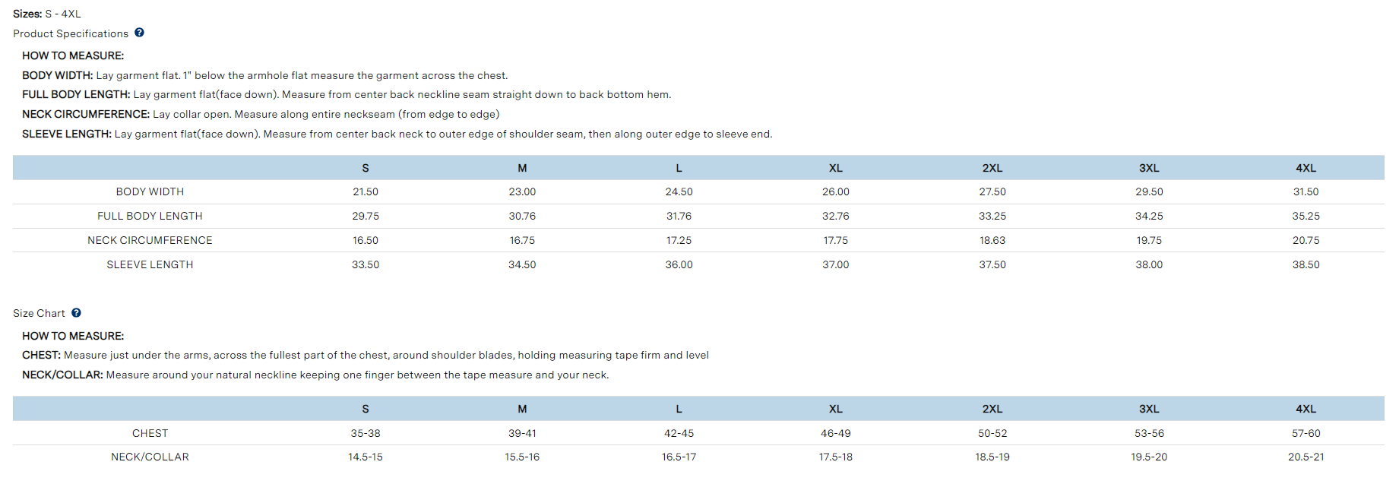Click the sleeve length value 38.50
Screen dimensions: 1399x484
[1306, 265]
